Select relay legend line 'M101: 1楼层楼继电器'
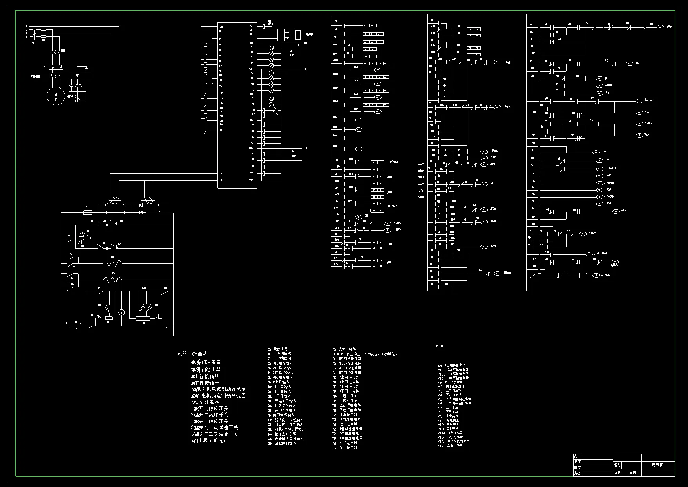This screenshot has width=688, height=487. tap(451, 365)
